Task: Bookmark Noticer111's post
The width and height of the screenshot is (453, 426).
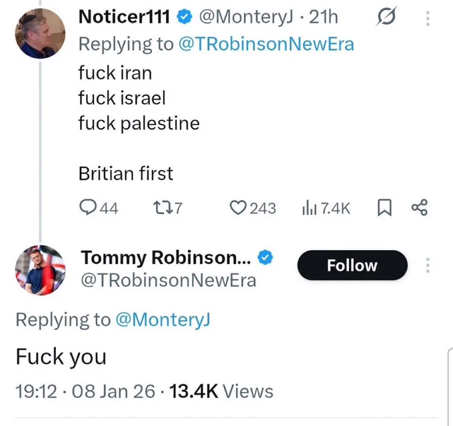Action: coord(384,207)
